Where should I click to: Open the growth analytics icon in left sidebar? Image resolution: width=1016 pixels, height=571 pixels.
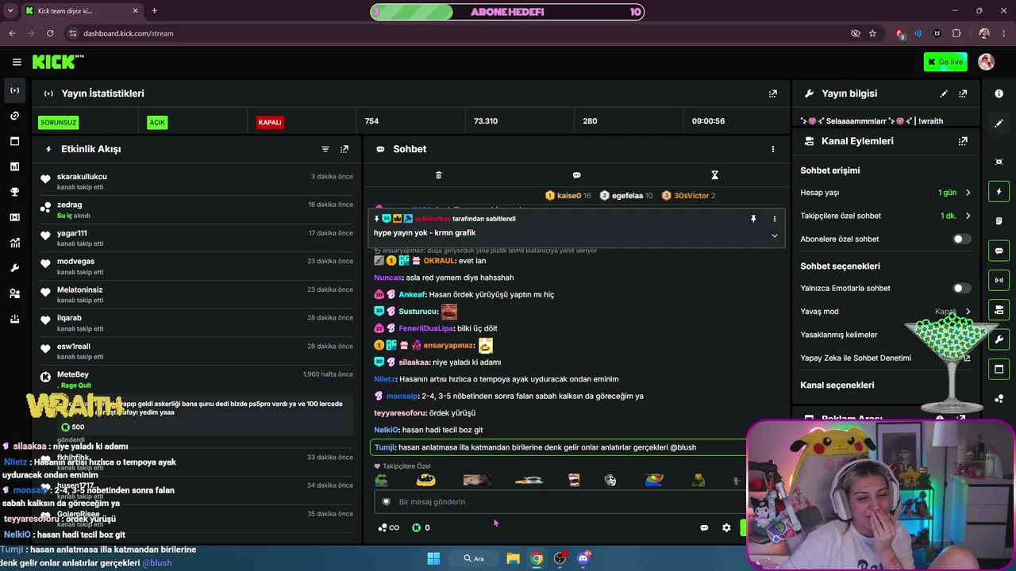tap(14, 243)
